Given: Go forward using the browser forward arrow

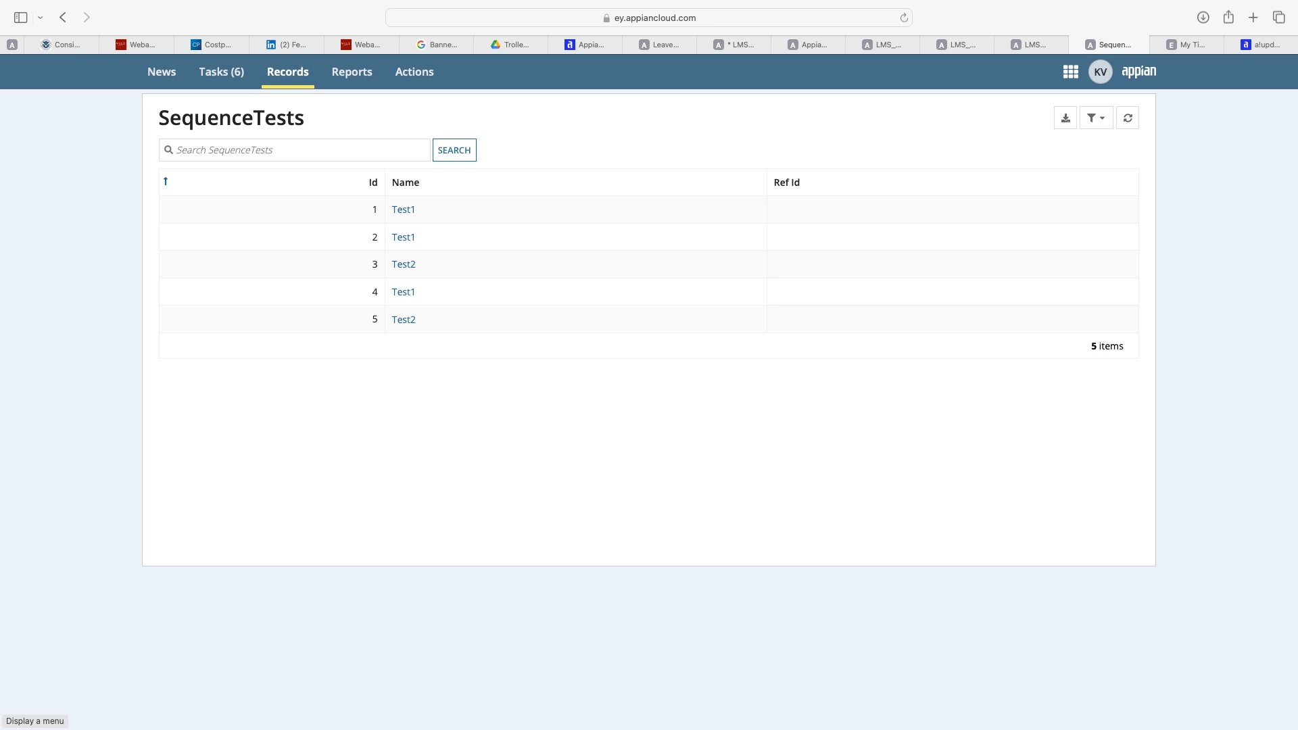Looking at the screenshot, I should (87, 18).
